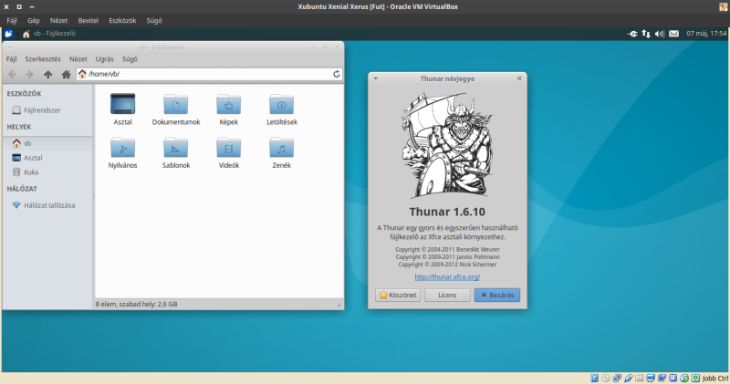Open the volume indicator in the panel
Image resolution: width=730 pixels, height=384 pixels.
click(x=660, y=34)
